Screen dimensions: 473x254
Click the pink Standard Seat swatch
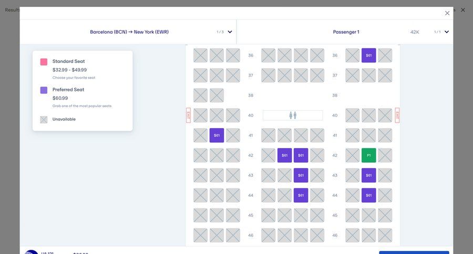click(x=44, y=62)
